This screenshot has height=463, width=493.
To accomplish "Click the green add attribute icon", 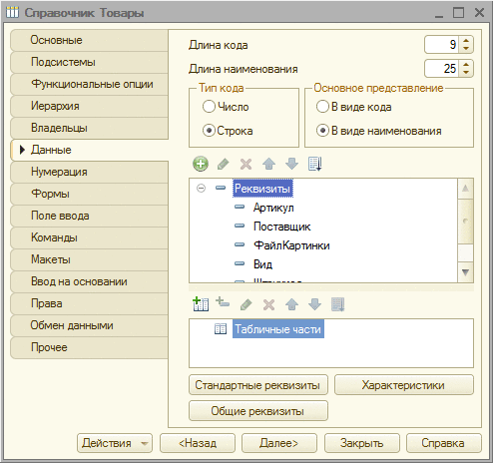I will tap(201, 164).
